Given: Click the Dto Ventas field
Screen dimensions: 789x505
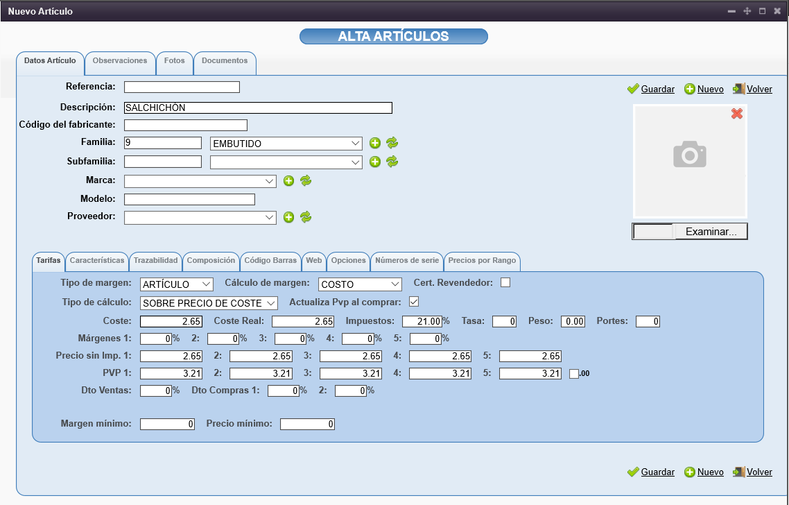Looking at the screenshot, I should 156,391.
